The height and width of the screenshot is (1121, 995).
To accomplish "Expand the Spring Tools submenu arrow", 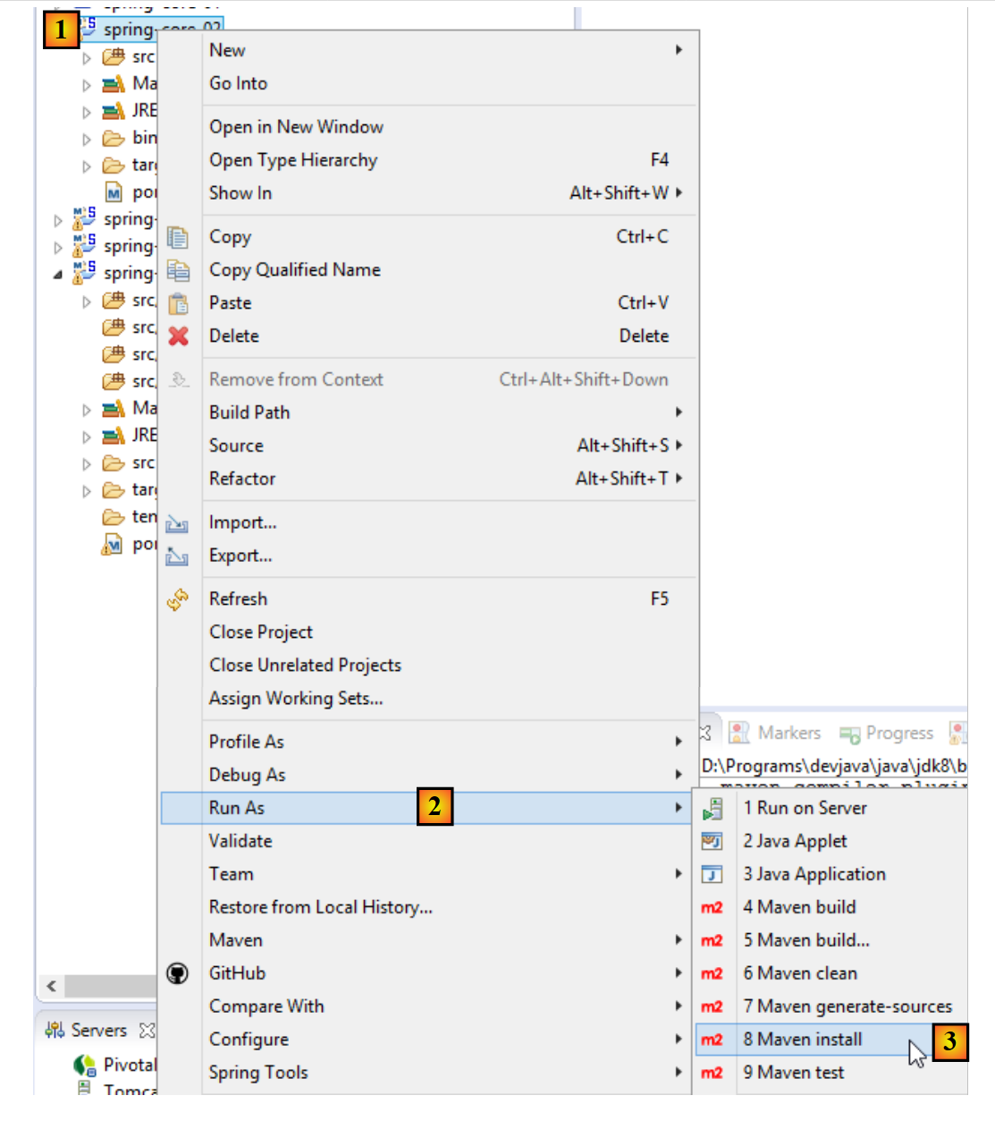I will 679,1073.
